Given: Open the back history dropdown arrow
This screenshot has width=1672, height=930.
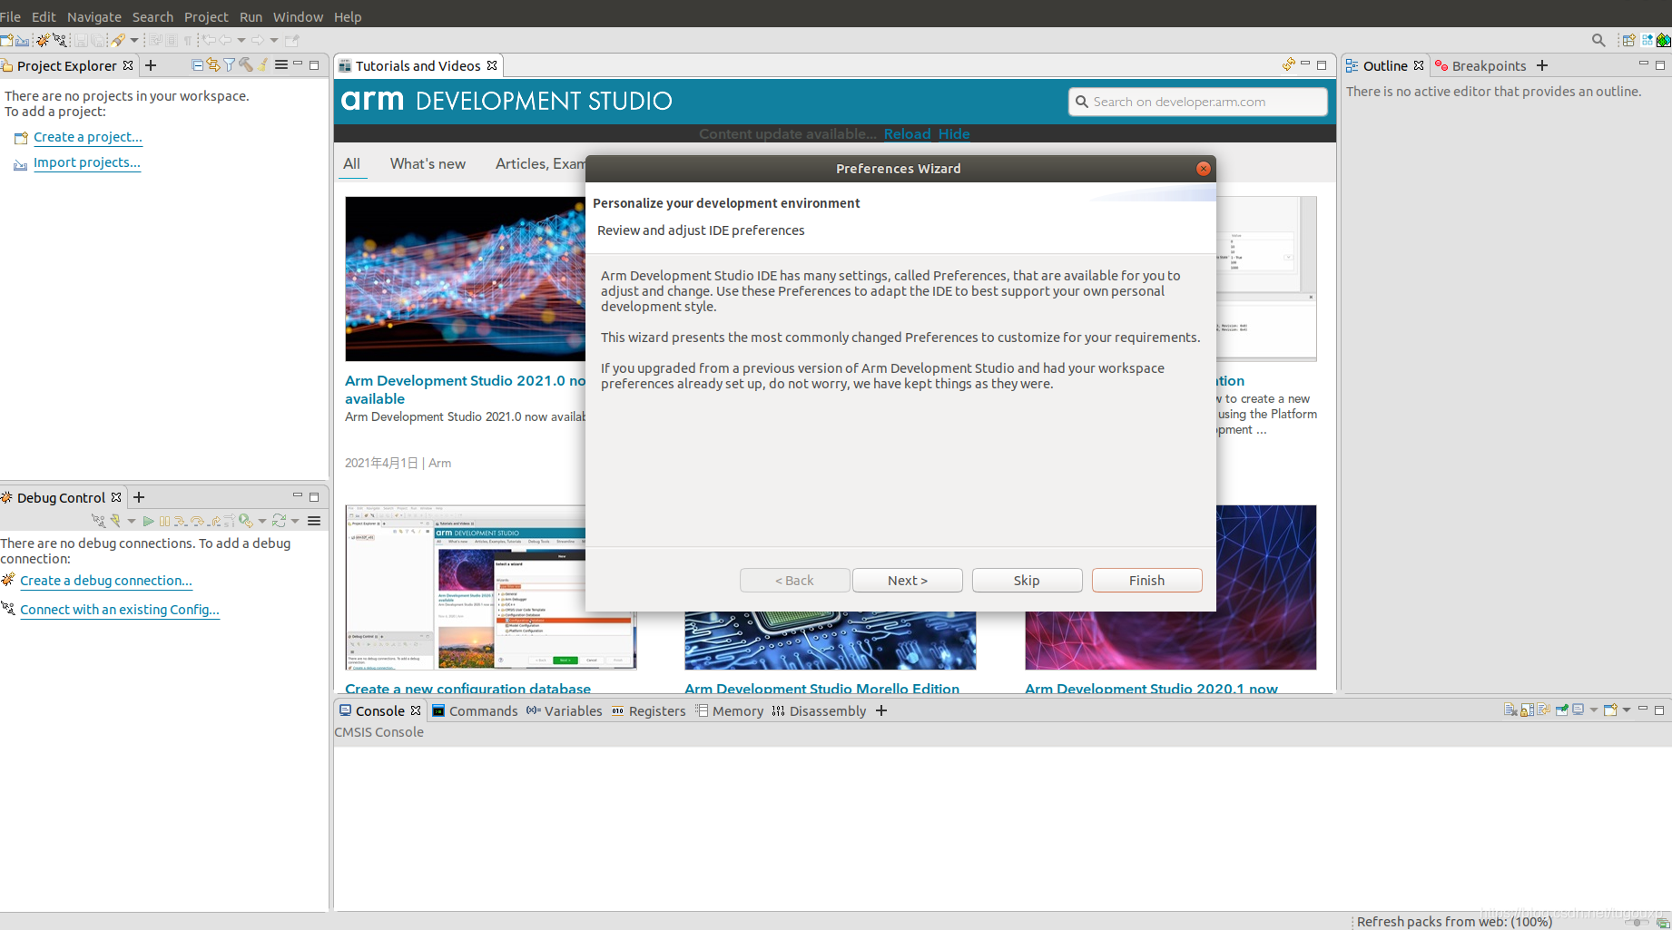Looking at the screenshot, I should tap(241, 40).
